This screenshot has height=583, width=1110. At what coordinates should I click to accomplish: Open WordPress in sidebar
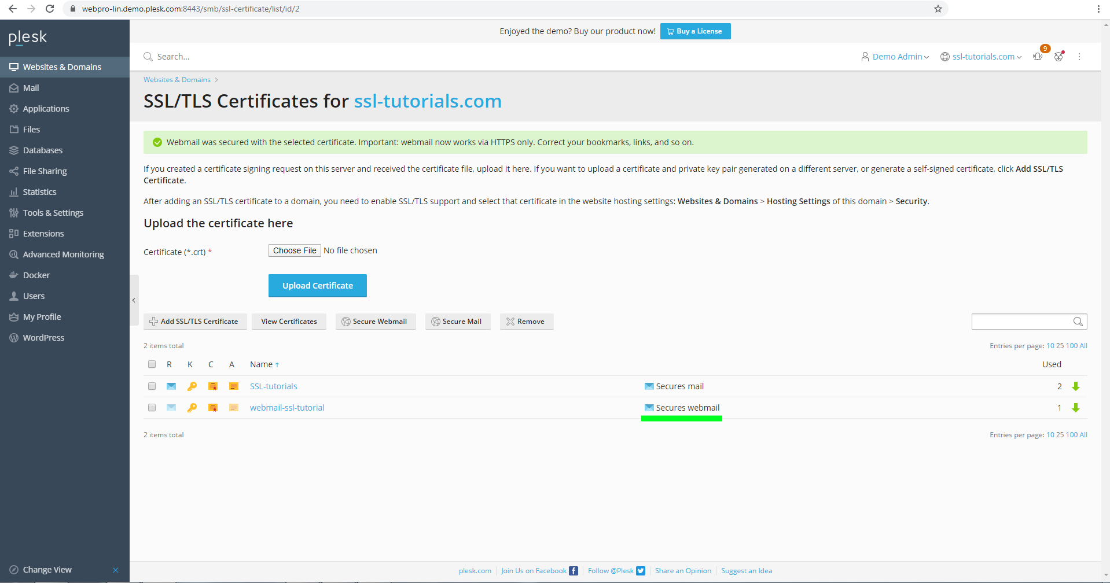tap(65, 338)
